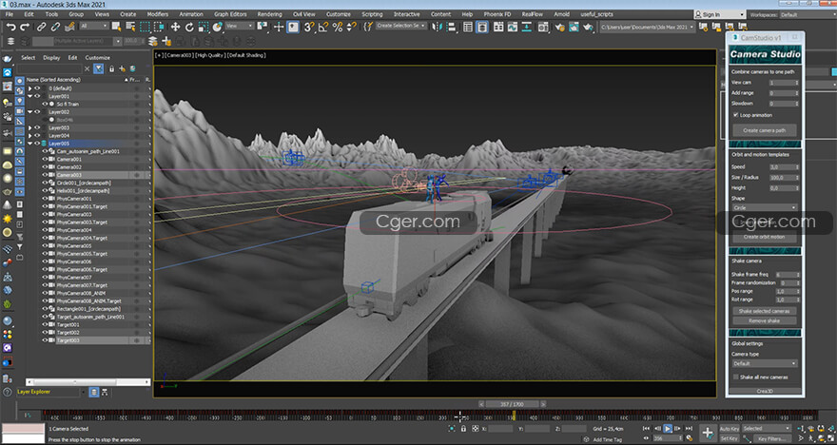
Task: Open the Camera type dropdown showing Default
Action: coord(765,363)
